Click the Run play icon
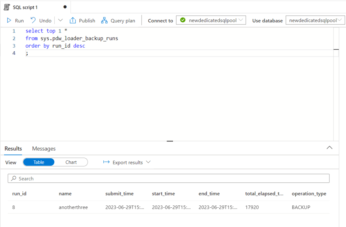 pyautogui.click(x=9, y=21)
